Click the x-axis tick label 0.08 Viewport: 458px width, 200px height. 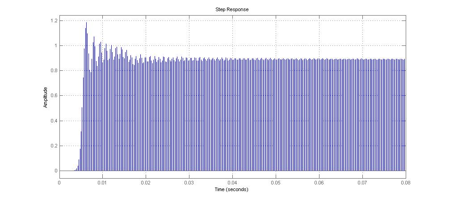[x=406, y=183]
